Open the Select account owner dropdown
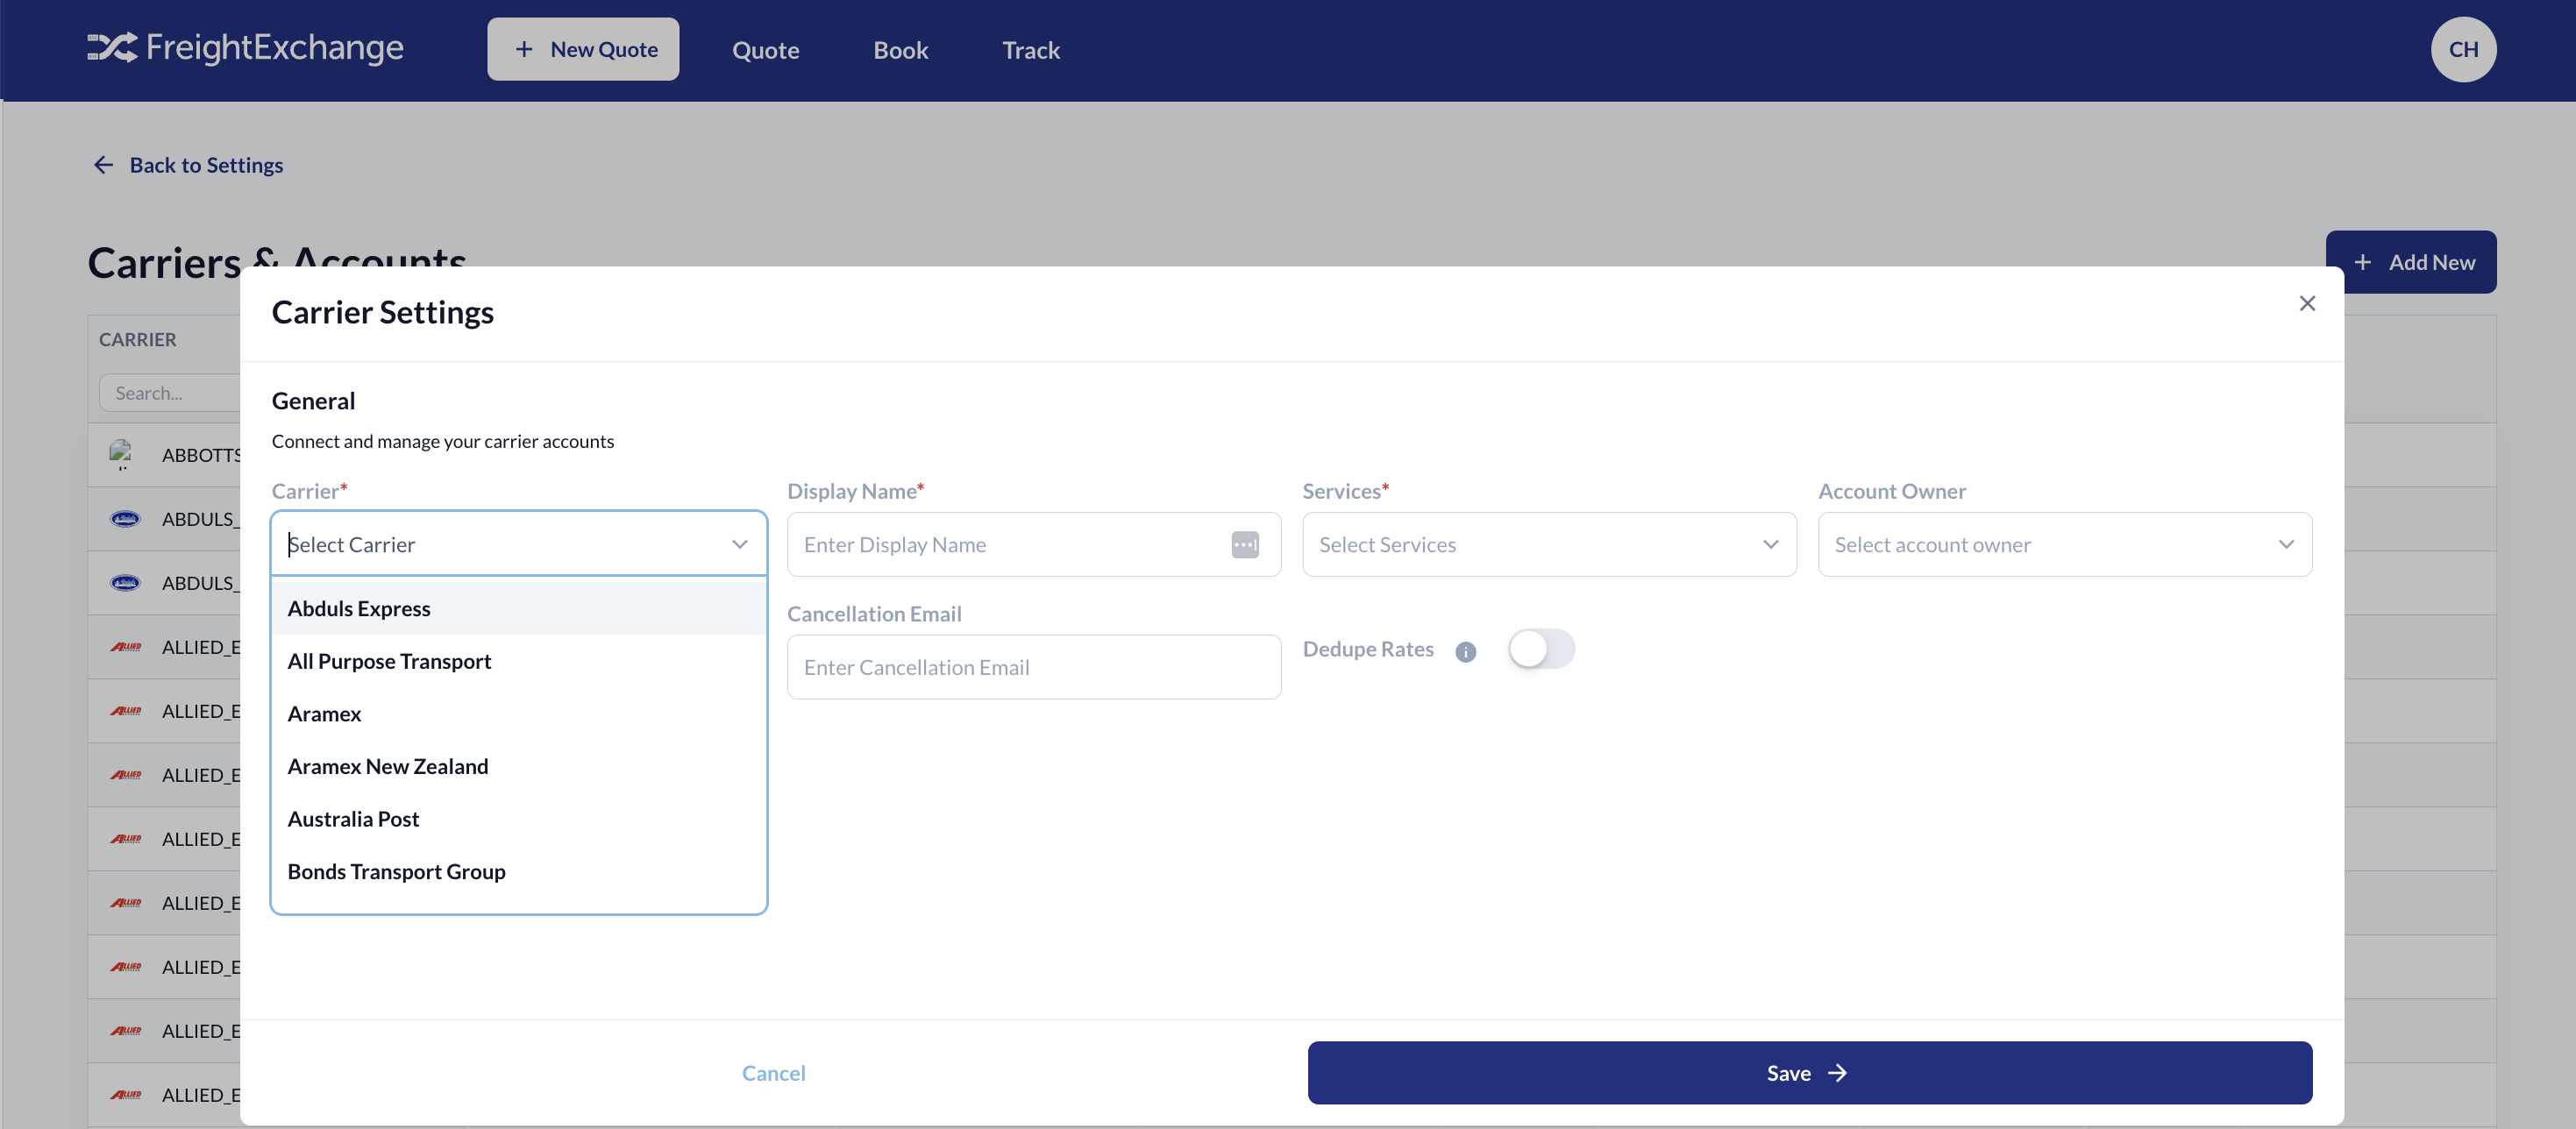The width and height of the screenshot is (2576, 1129). click(2064, 545)
